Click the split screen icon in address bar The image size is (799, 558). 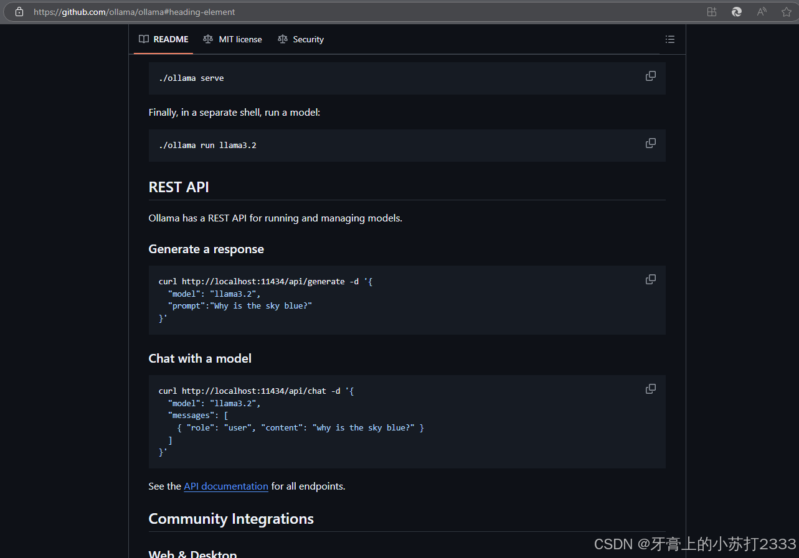click(712, 12)
